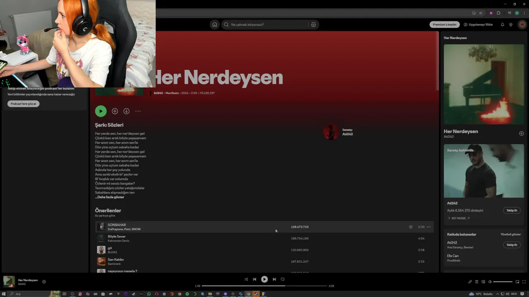Viewport: 529px width, 297px height.
Task: Bookmark the page with the Chrome star icon
Action: tap(481, 13)
